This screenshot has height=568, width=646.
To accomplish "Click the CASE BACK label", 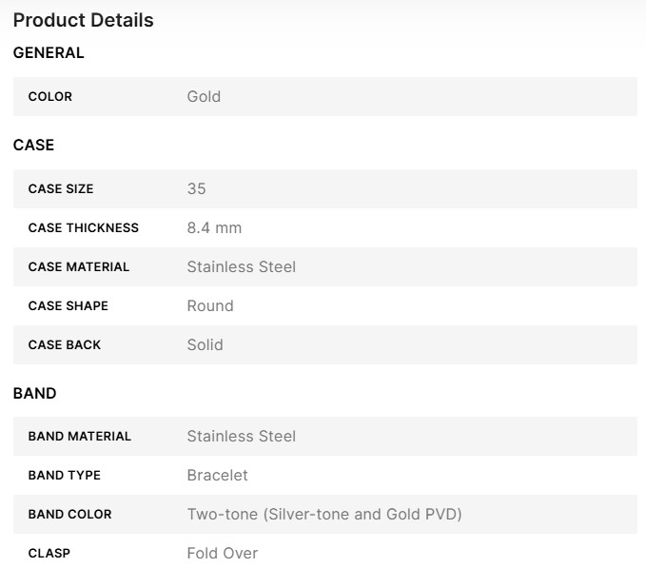I will click(x=65, y=345).
